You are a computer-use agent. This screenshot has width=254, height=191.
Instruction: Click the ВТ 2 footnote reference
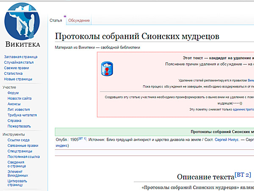(243, 175)
